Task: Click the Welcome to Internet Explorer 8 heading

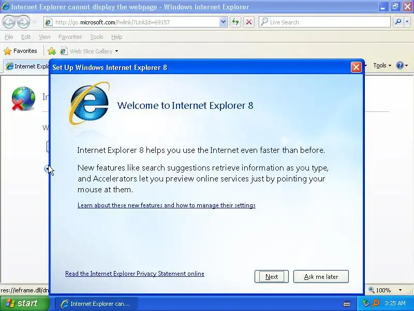Action: 185,106
